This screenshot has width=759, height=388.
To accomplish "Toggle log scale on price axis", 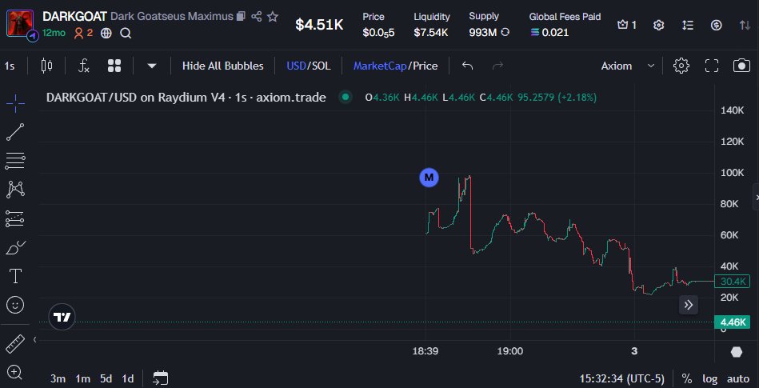I will (x=709, y=378).
